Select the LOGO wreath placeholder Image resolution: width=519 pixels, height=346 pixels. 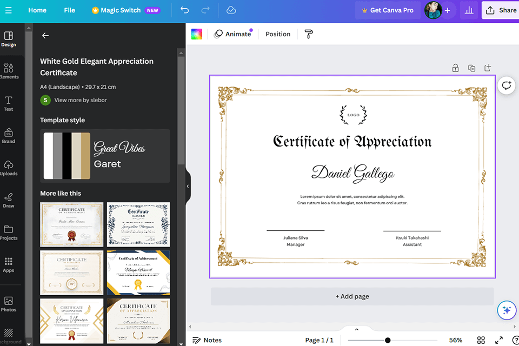coord(353,115)
